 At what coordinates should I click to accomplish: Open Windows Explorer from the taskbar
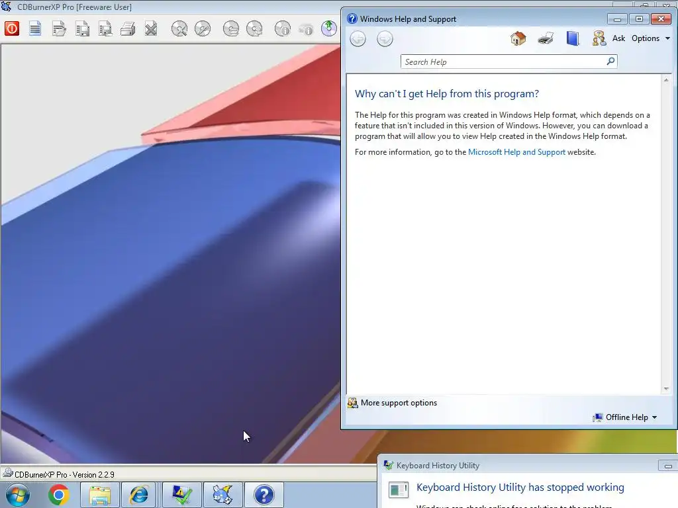coord(100,495)
